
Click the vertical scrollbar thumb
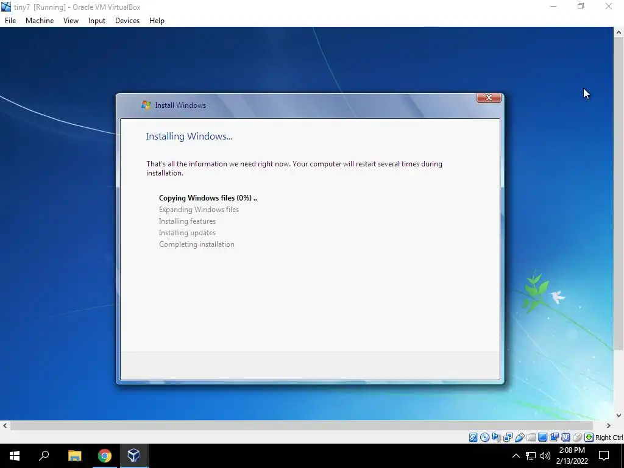(x=619, y=194)
